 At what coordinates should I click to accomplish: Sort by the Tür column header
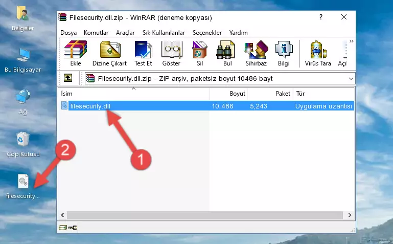(x=323, y=94)
